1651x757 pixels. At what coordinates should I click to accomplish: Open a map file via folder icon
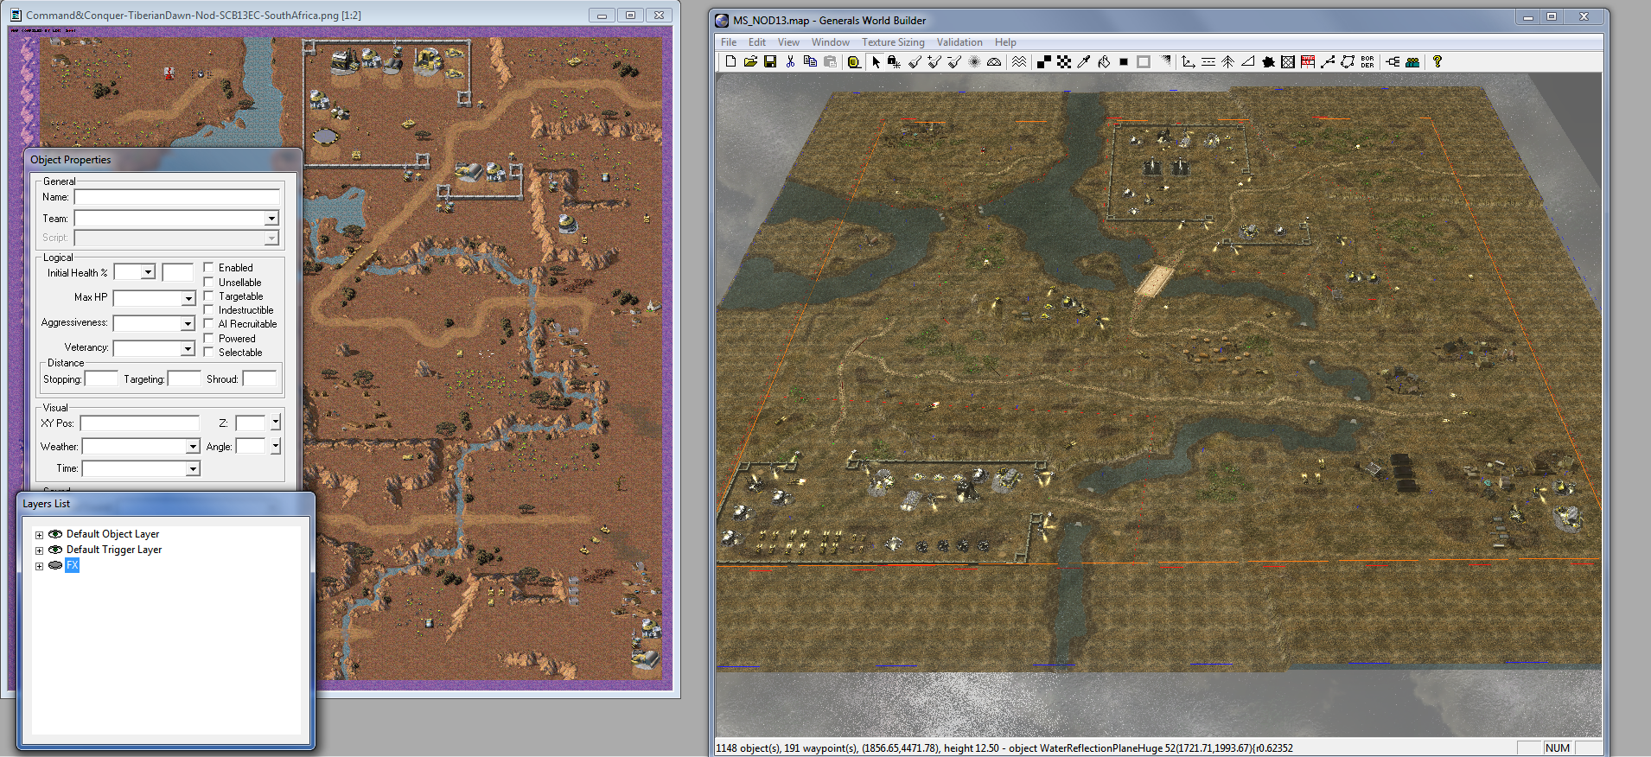pyautogui.click(x=750, y=61)
